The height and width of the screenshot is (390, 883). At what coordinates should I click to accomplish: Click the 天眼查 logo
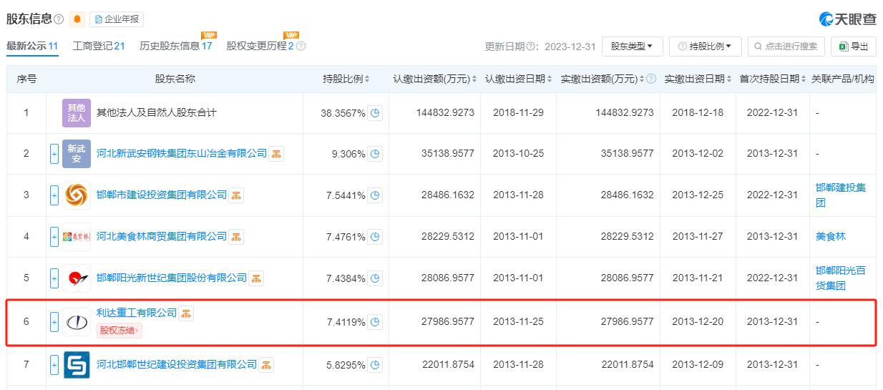(848, 19)
